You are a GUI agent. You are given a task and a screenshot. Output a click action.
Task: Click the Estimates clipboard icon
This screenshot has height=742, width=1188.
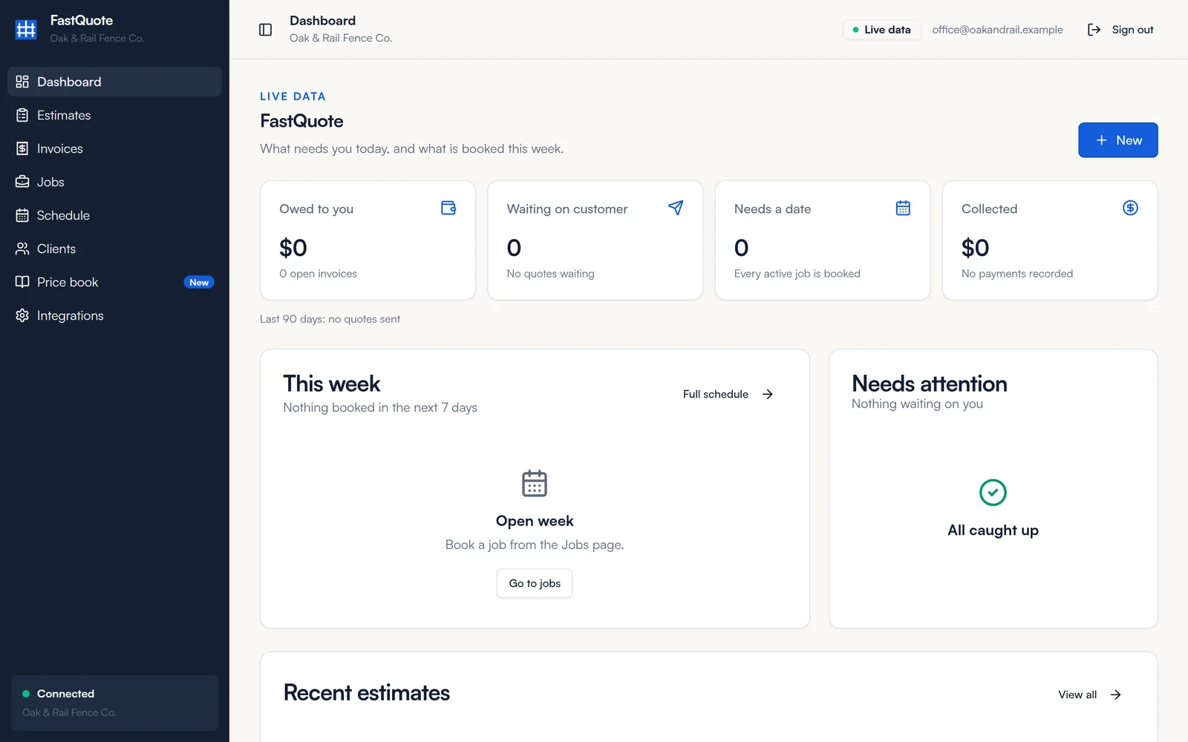tap(22, 115)
